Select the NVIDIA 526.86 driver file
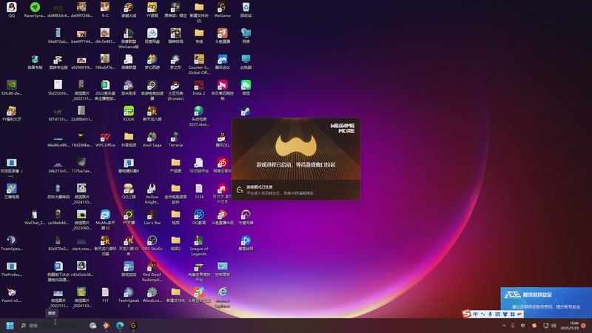The width and height of the screenshot is (592, 333). [11, 87]
